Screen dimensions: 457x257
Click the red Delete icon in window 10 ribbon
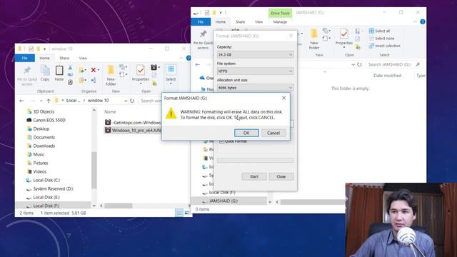click(x=94, y=70)
